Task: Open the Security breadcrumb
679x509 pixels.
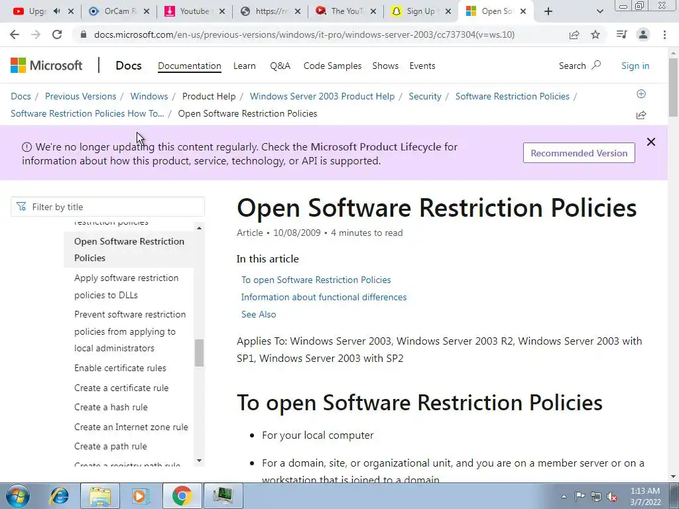Action: coord(425,96)
